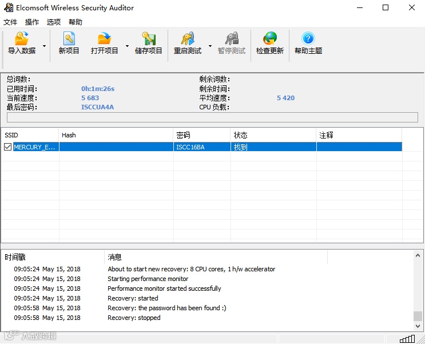
Task: Click the 时间戳 log column header
Action: [x=53, y=257]
